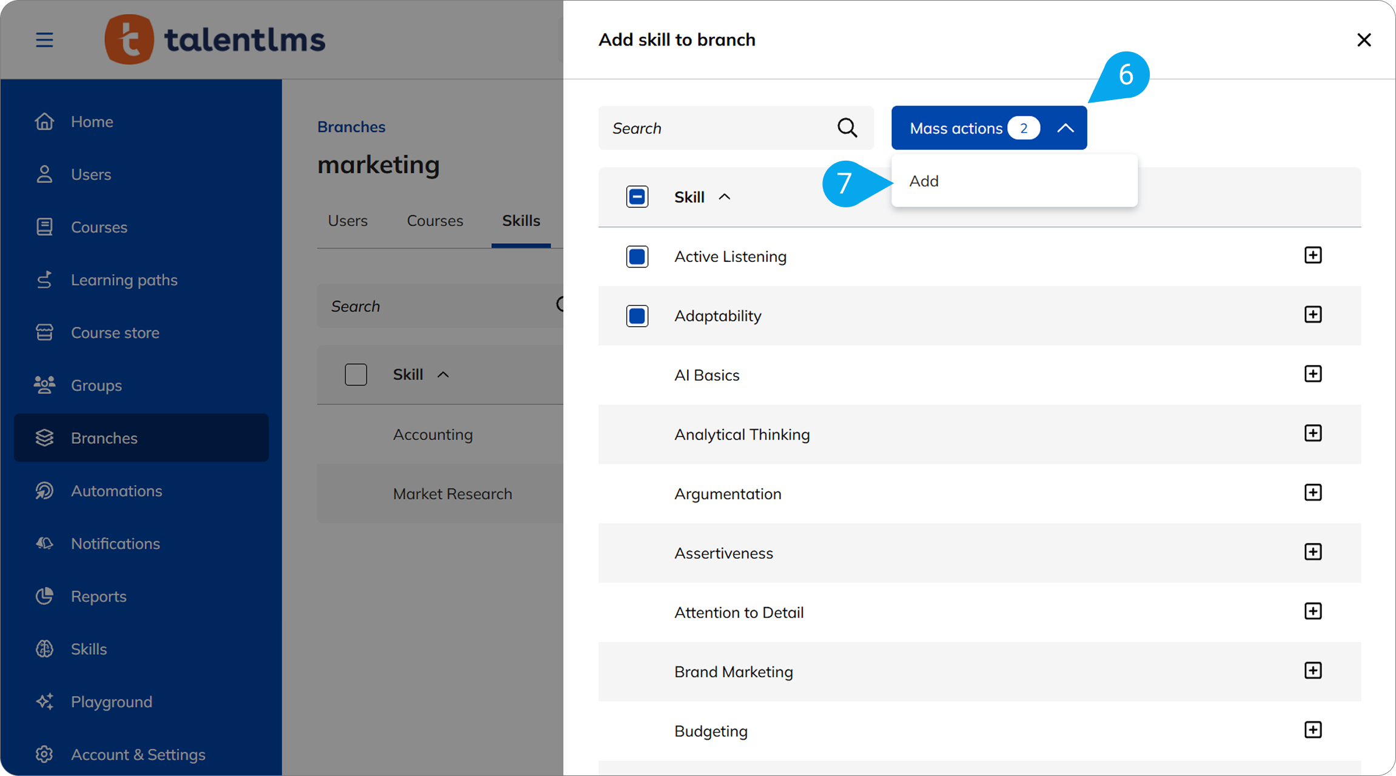Check the select-all checkbox in branch skills table
The image size is (1396, 776).
coord(356,375)
